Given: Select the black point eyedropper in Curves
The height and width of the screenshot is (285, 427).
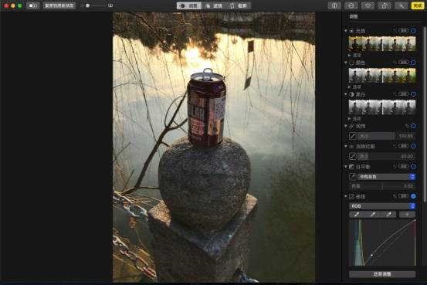Looking at the screenshot, I should point(357,215).
